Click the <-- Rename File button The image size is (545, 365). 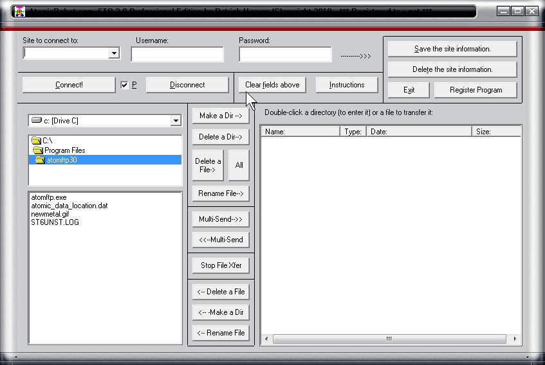tap(221, 333)
